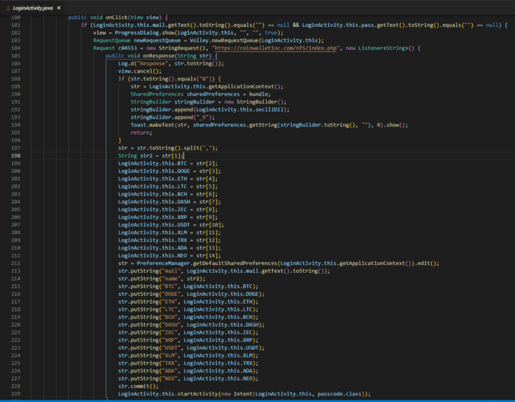This screenshot has height=402, width=515.
Task: Click the "ProgressDialog.show" code on line 182
Action: coord(143,33)
